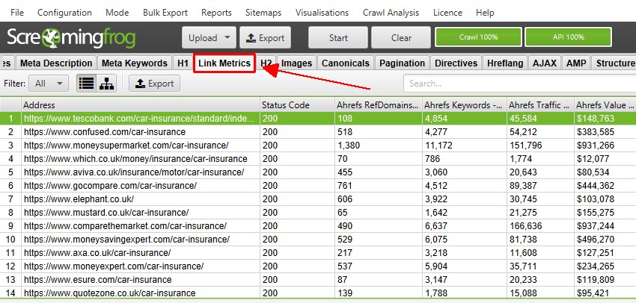Open the File menu
The image size is (636, 303).
coord(17,13)
